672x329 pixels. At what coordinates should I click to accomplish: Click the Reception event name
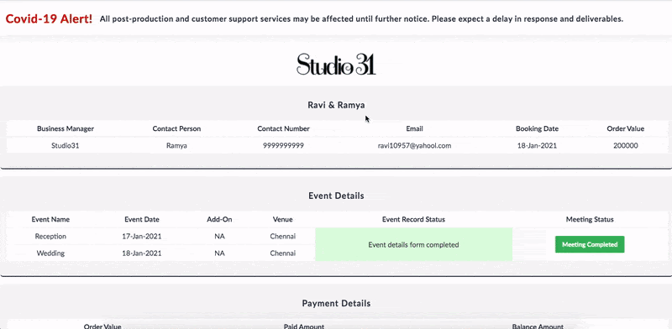coord(50,236)
